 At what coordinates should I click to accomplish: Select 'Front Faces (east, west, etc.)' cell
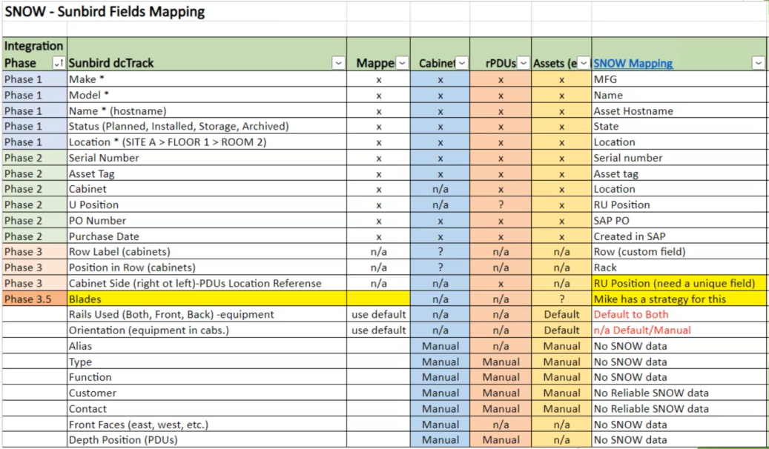[206, 424]
